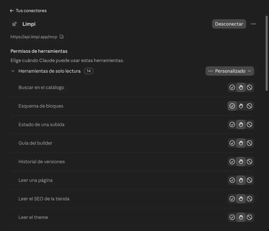The image size is (269, 231).
Task: Always allow Estado de una subida
Action: tap(232, 124)
